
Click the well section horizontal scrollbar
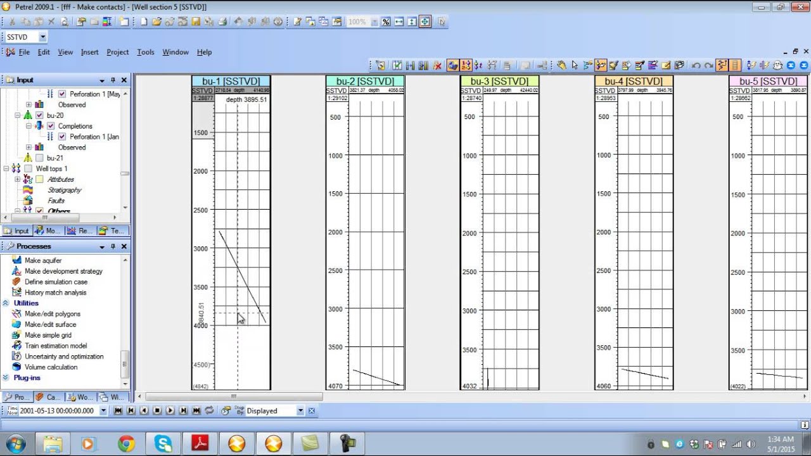click(234, 396)
